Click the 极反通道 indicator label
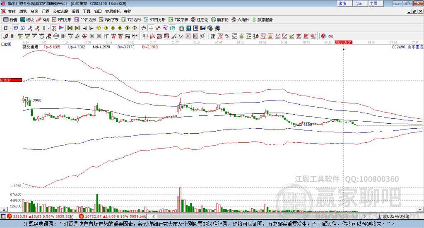 click(x=30, y=47)
